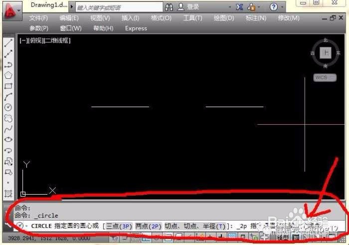The width and height of the screenshot is (349, 245).
Task: Click the 二维线框 visual style label
Action: click(57, 41)
